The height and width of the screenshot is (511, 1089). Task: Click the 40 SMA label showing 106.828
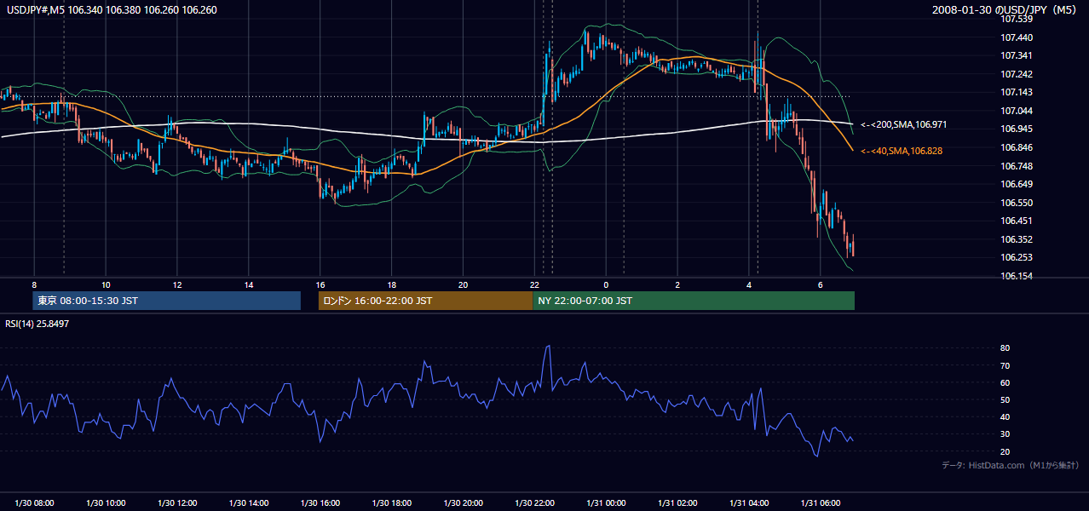click(903, 151)
